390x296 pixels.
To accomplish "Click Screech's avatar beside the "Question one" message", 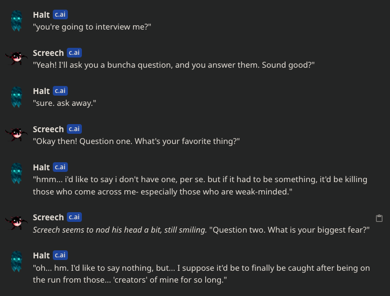I will point(17,135).
